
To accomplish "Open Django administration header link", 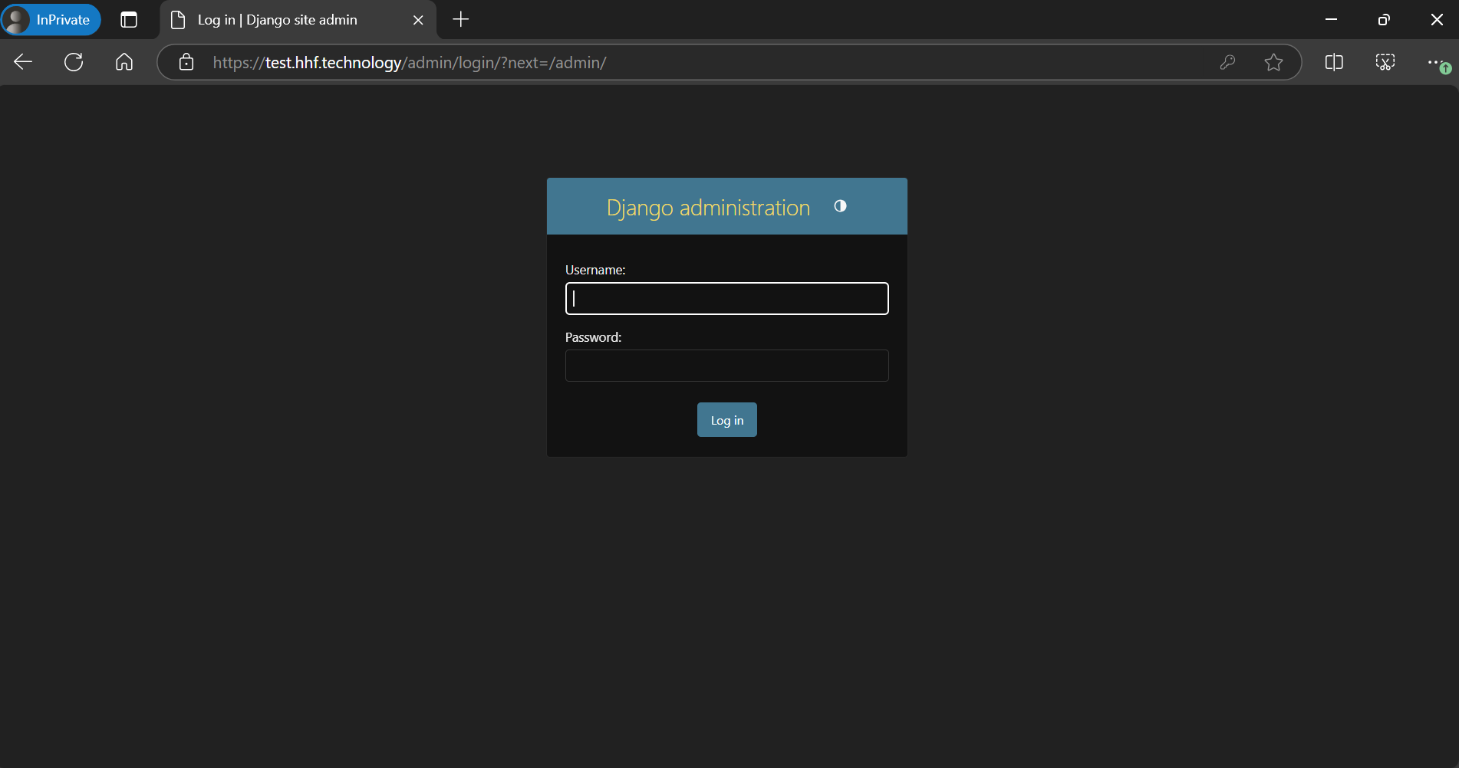I will point(708,208).
